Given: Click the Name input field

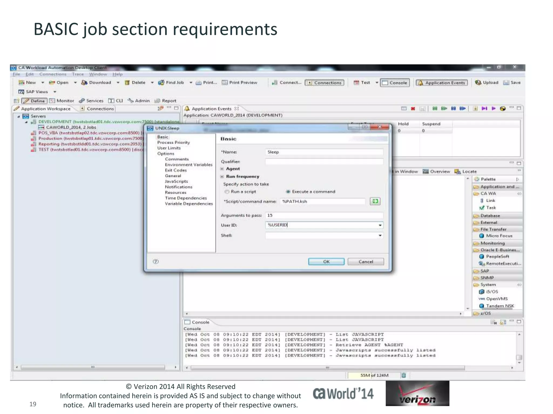Looking at the screenshot, I should click(x=324, y=152).
